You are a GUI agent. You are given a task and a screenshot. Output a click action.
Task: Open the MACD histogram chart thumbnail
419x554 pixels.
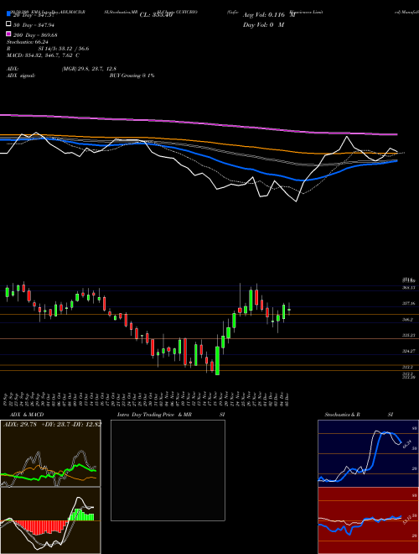point(50,520)
